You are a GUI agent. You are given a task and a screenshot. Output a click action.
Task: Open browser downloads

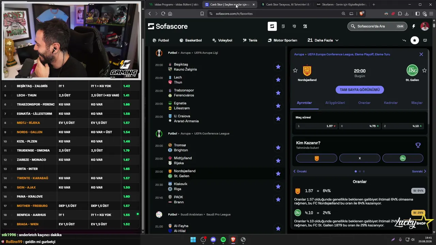[x=407, y=14]
